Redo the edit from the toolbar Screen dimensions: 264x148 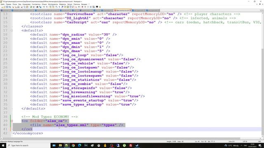tap(34, 7)
